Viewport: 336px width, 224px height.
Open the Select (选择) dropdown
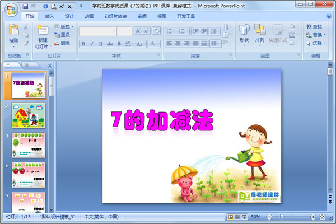point(325,43)
